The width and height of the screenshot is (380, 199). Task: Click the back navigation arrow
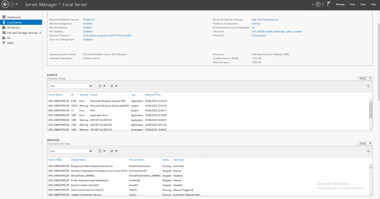click(x=5, y=4)
